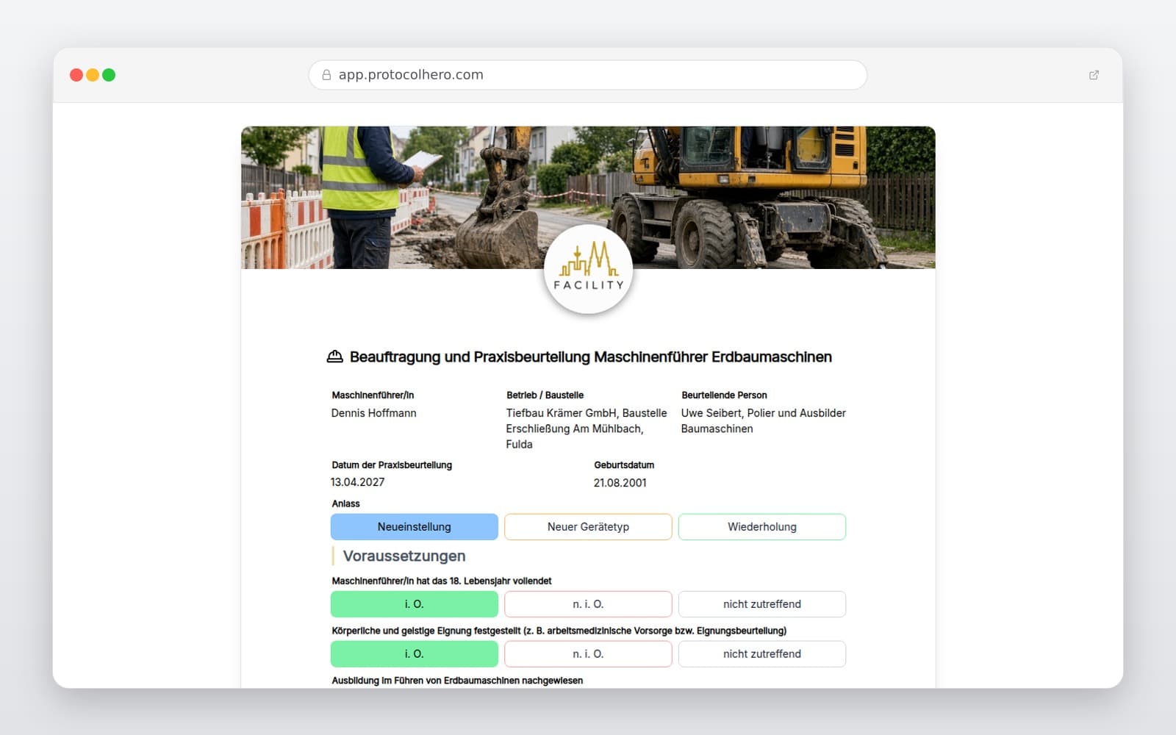Set 18. Lebensjahr row to nicht zutreffend
The image size is (1176, 735).
point(762,604)
